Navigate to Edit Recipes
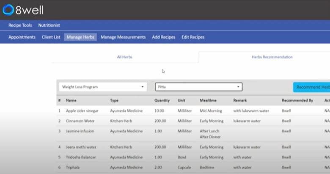Screen dimensions: 330x174 [x=193, y=37]
